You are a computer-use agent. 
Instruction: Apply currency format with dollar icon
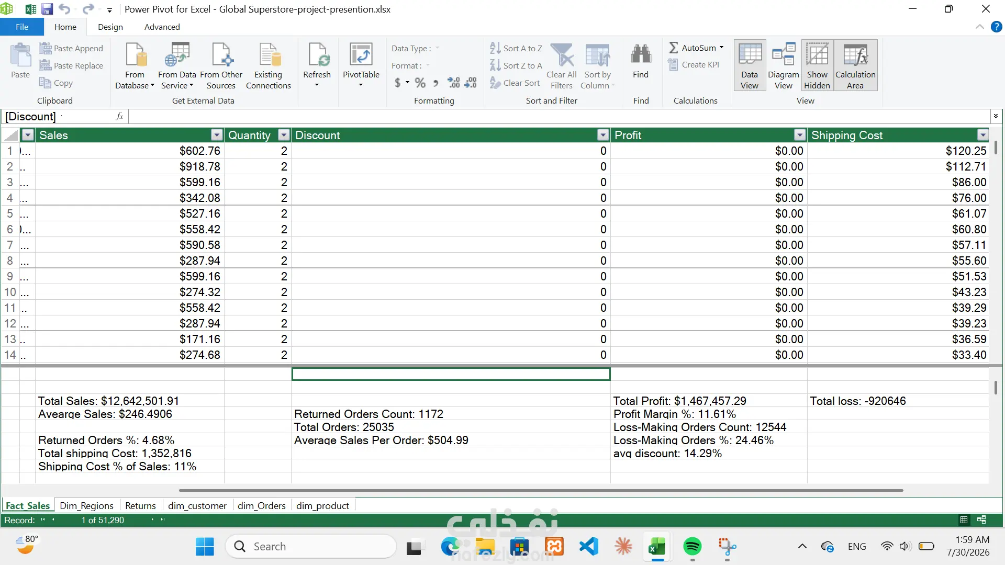point(398,83)
